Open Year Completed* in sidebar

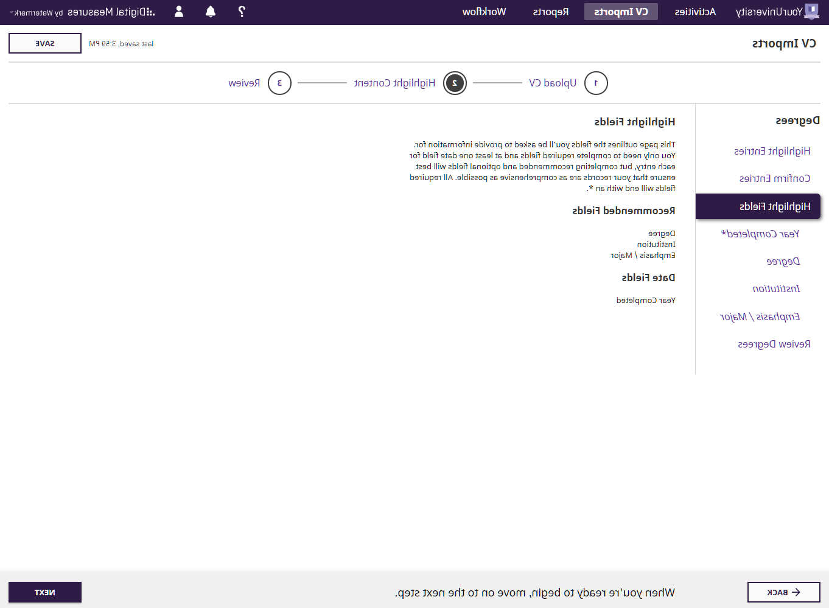click(760, 234)
